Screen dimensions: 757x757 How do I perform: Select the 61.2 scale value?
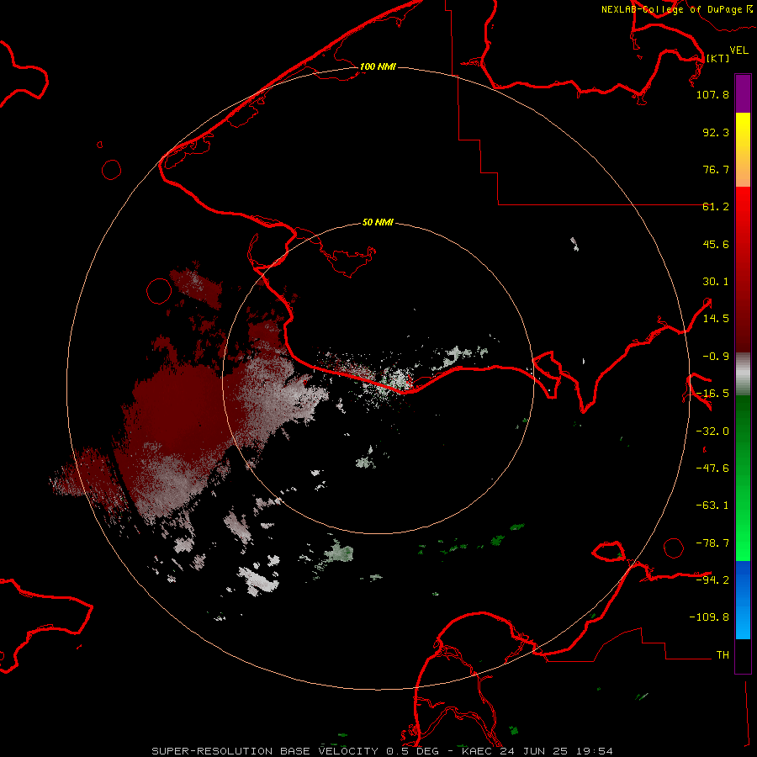pos(716,207)
